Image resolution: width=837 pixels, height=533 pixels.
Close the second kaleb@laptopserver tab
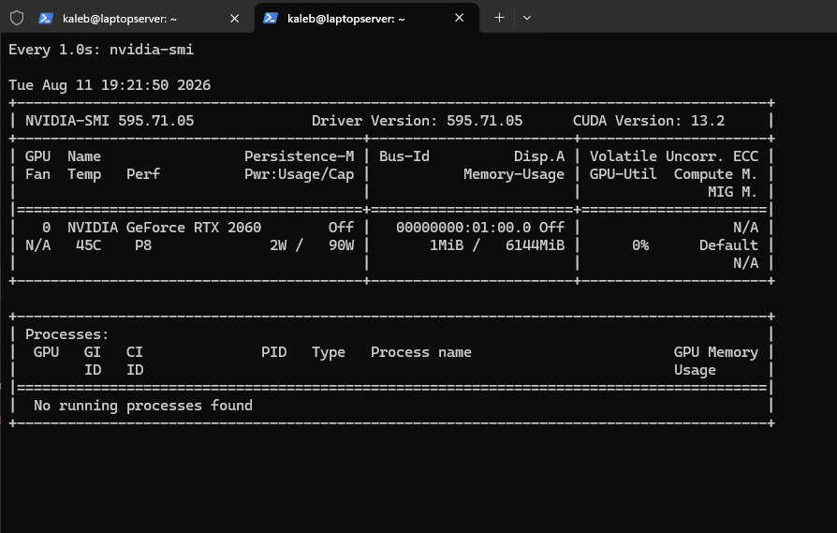click(459, 18)
